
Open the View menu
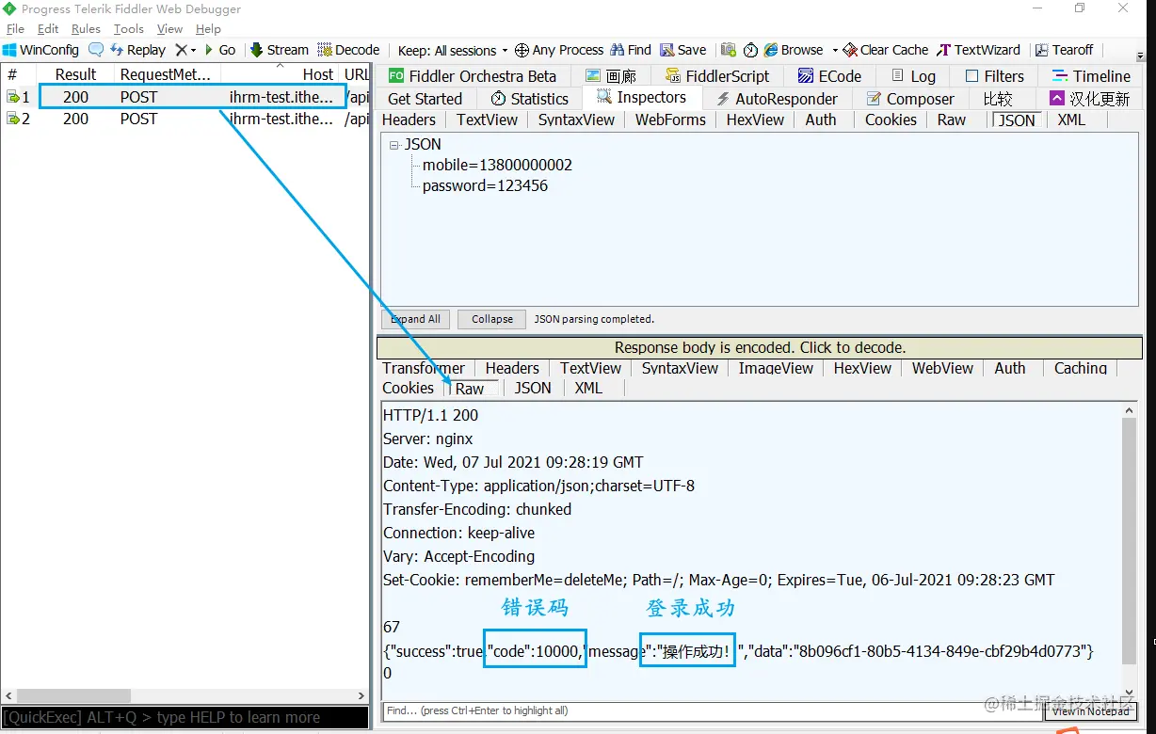pyautogui.click(x=169, y=29)
